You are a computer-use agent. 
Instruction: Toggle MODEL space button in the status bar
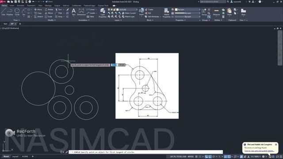tap(191, 156)
